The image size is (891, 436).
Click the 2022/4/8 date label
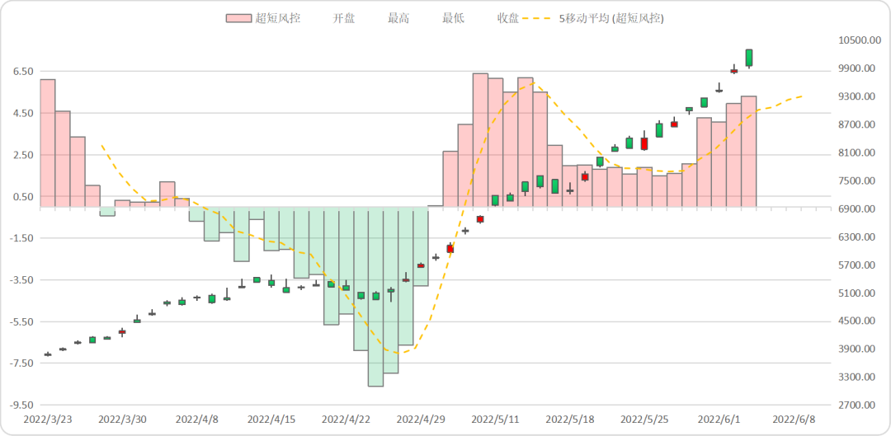pyautogui.click(x=196, y=420)
